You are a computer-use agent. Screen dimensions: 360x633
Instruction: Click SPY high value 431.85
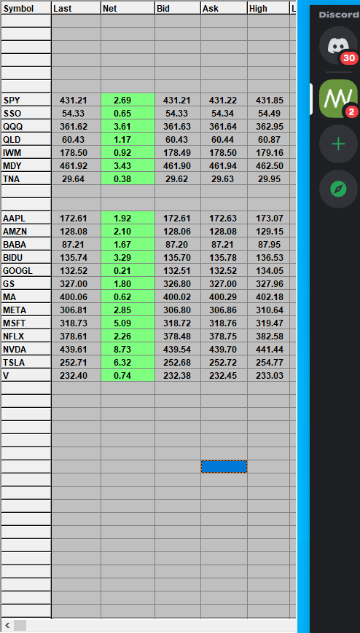(x=269, y=100)
